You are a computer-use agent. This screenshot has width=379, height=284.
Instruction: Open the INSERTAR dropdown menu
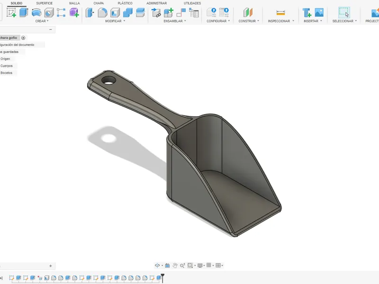click(313, 21)
